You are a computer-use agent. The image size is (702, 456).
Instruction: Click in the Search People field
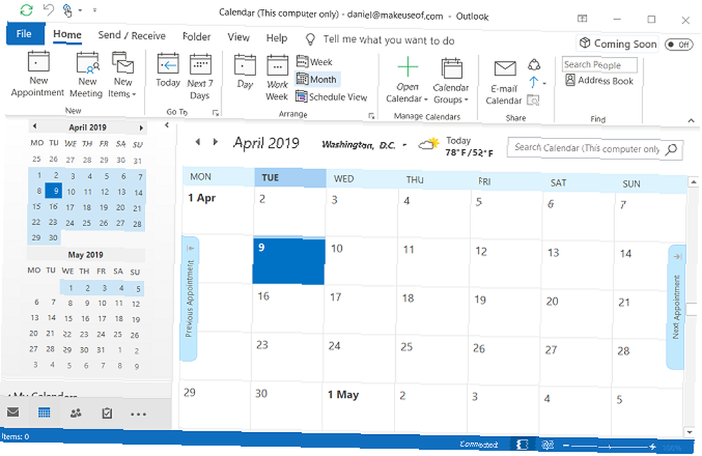(600, 65)
